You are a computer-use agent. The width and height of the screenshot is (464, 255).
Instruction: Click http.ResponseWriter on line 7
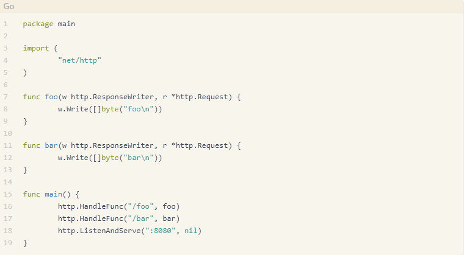[112, 97]
